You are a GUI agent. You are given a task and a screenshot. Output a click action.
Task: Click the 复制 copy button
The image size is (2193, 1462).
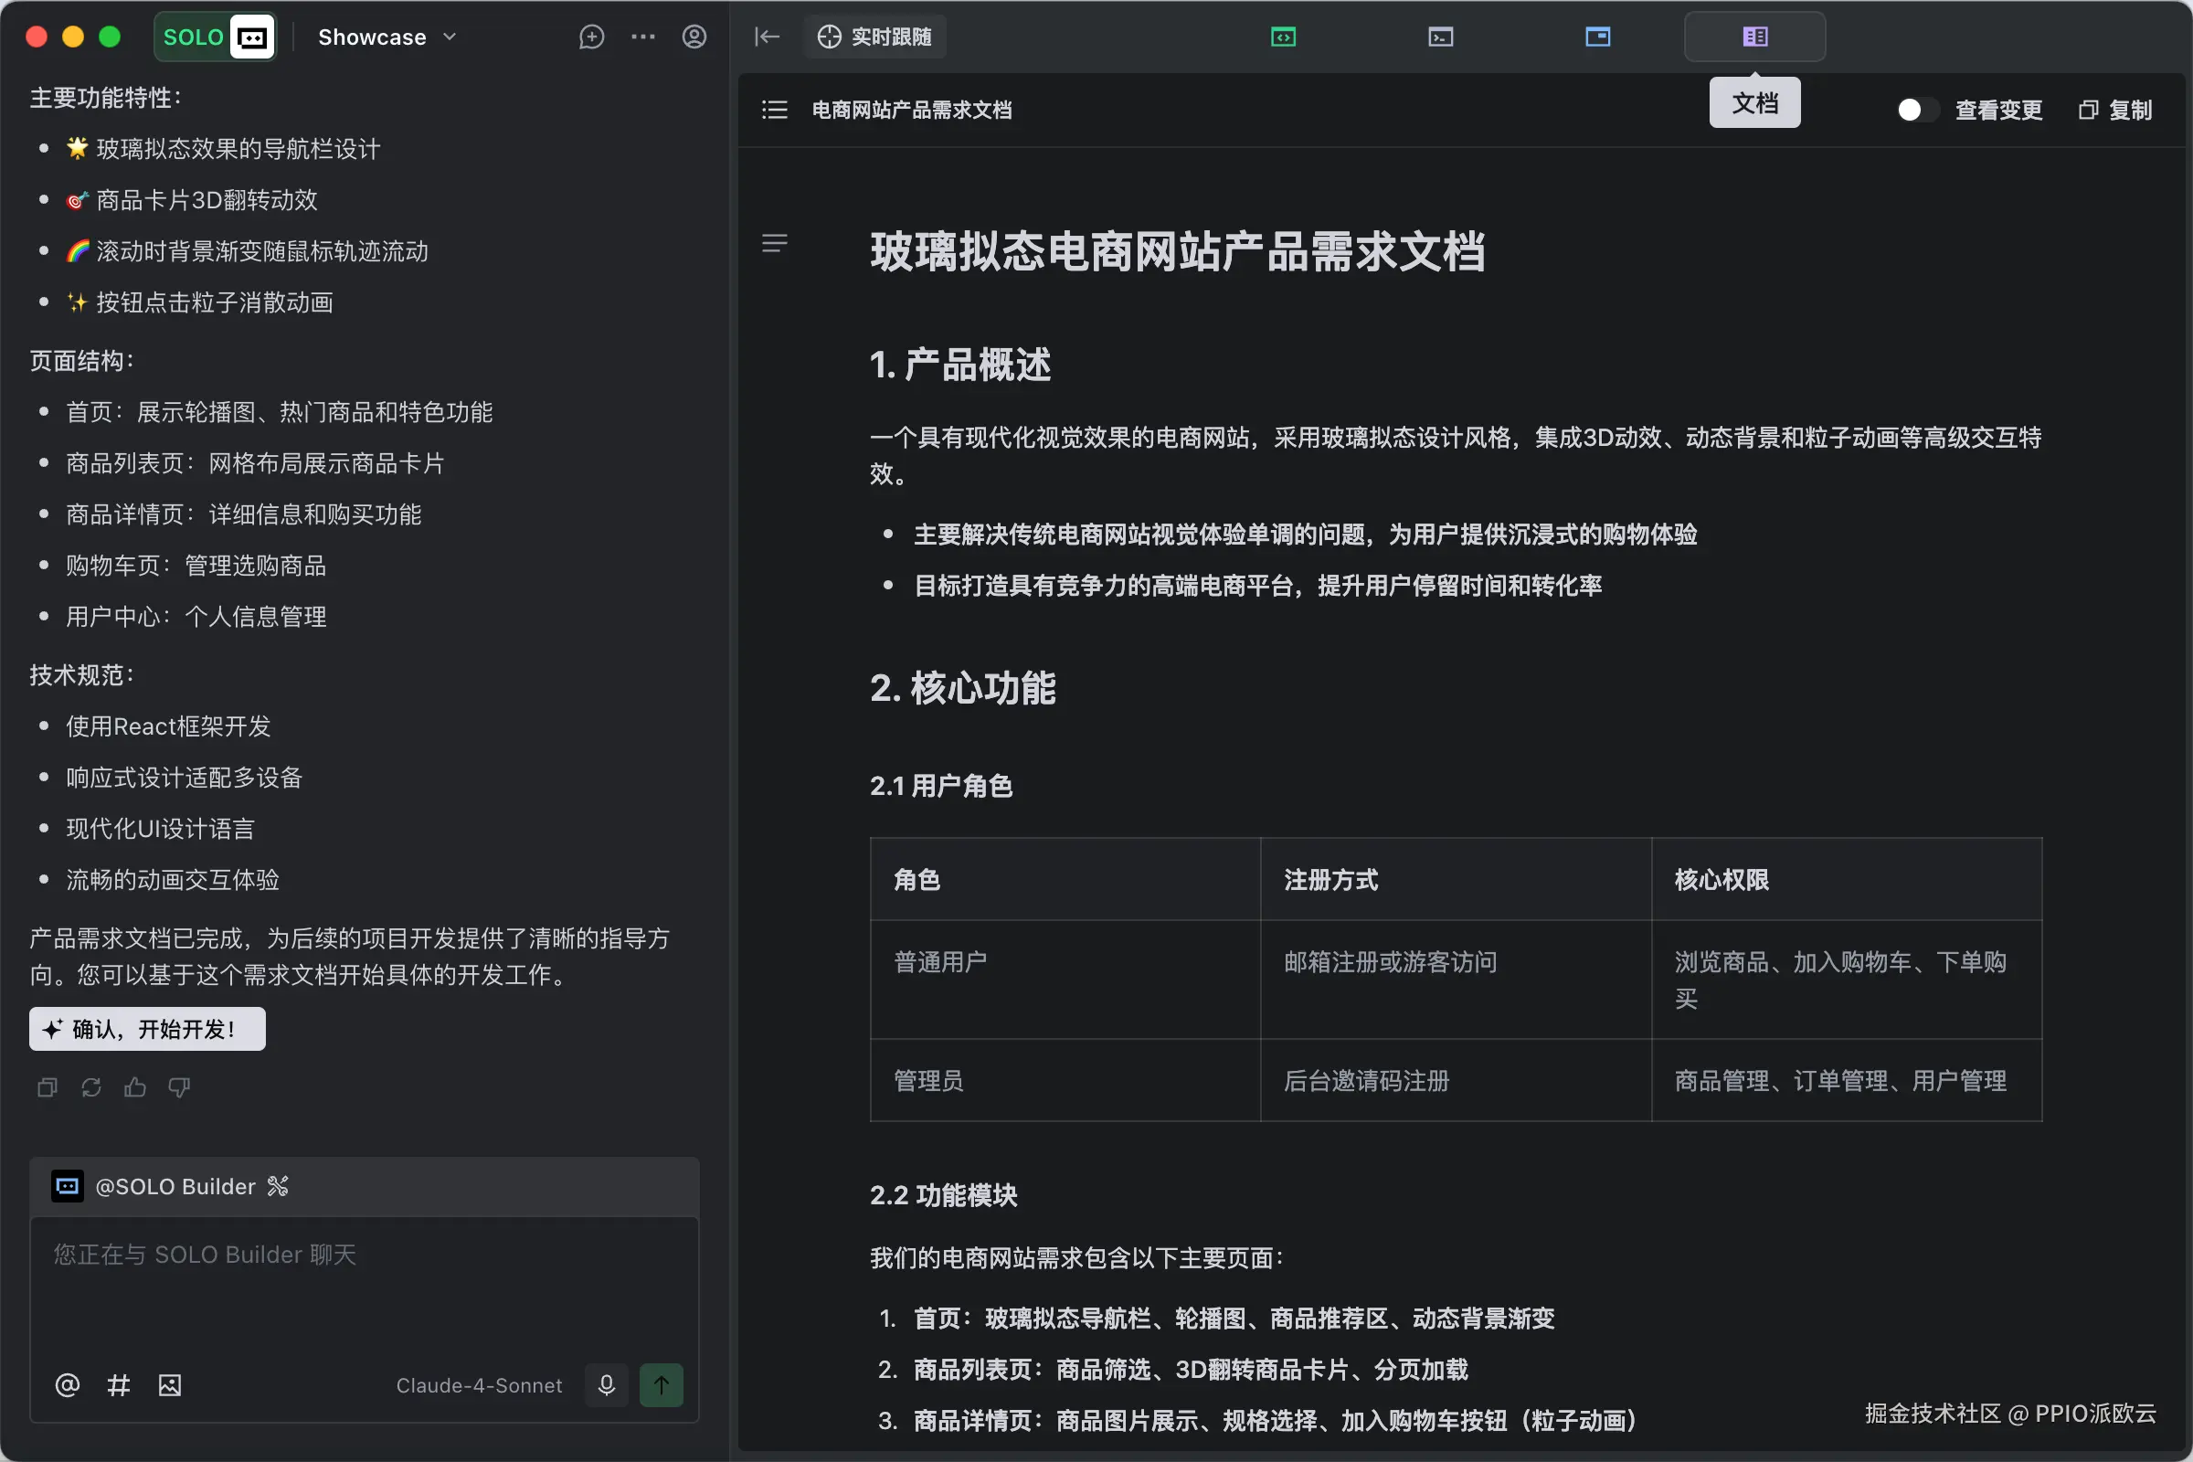click(2115, 110)
